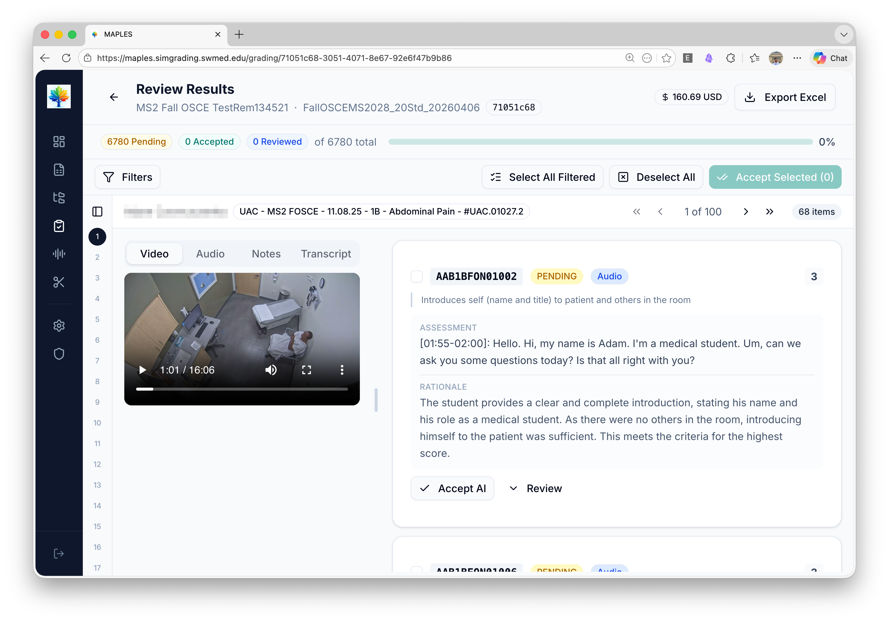
Task: Click the clipboard check sidebar icon
Action: tap(59, 226)
